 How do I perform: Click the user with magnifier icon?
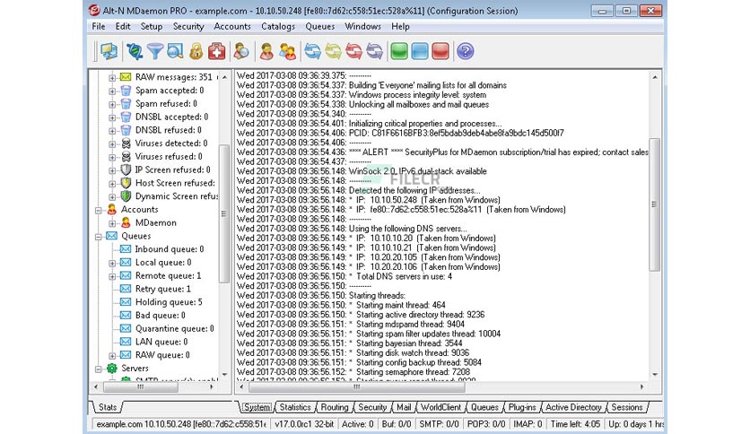pos(241,51)
